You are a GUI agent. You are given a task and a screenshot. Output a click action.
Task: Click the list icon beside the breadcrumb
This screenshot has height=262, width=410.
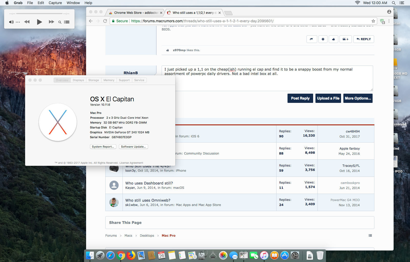coord(370,235)
